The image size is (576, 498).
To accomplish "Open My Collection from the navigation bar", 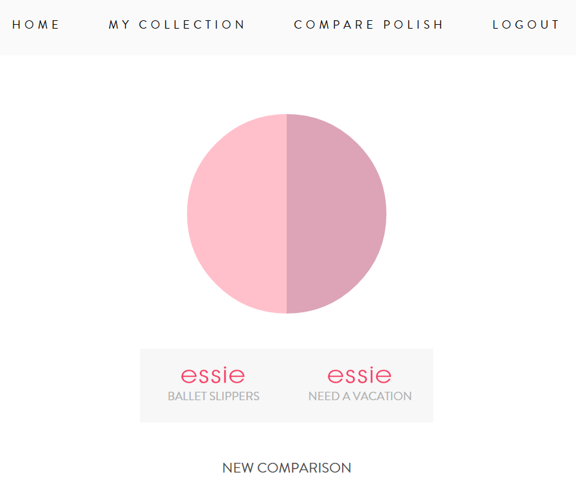I will pos(177,25).
